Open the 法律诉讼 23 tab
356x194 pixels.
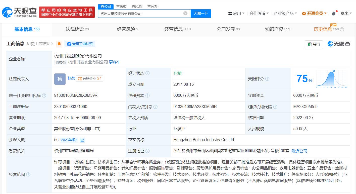coord(77,29)
